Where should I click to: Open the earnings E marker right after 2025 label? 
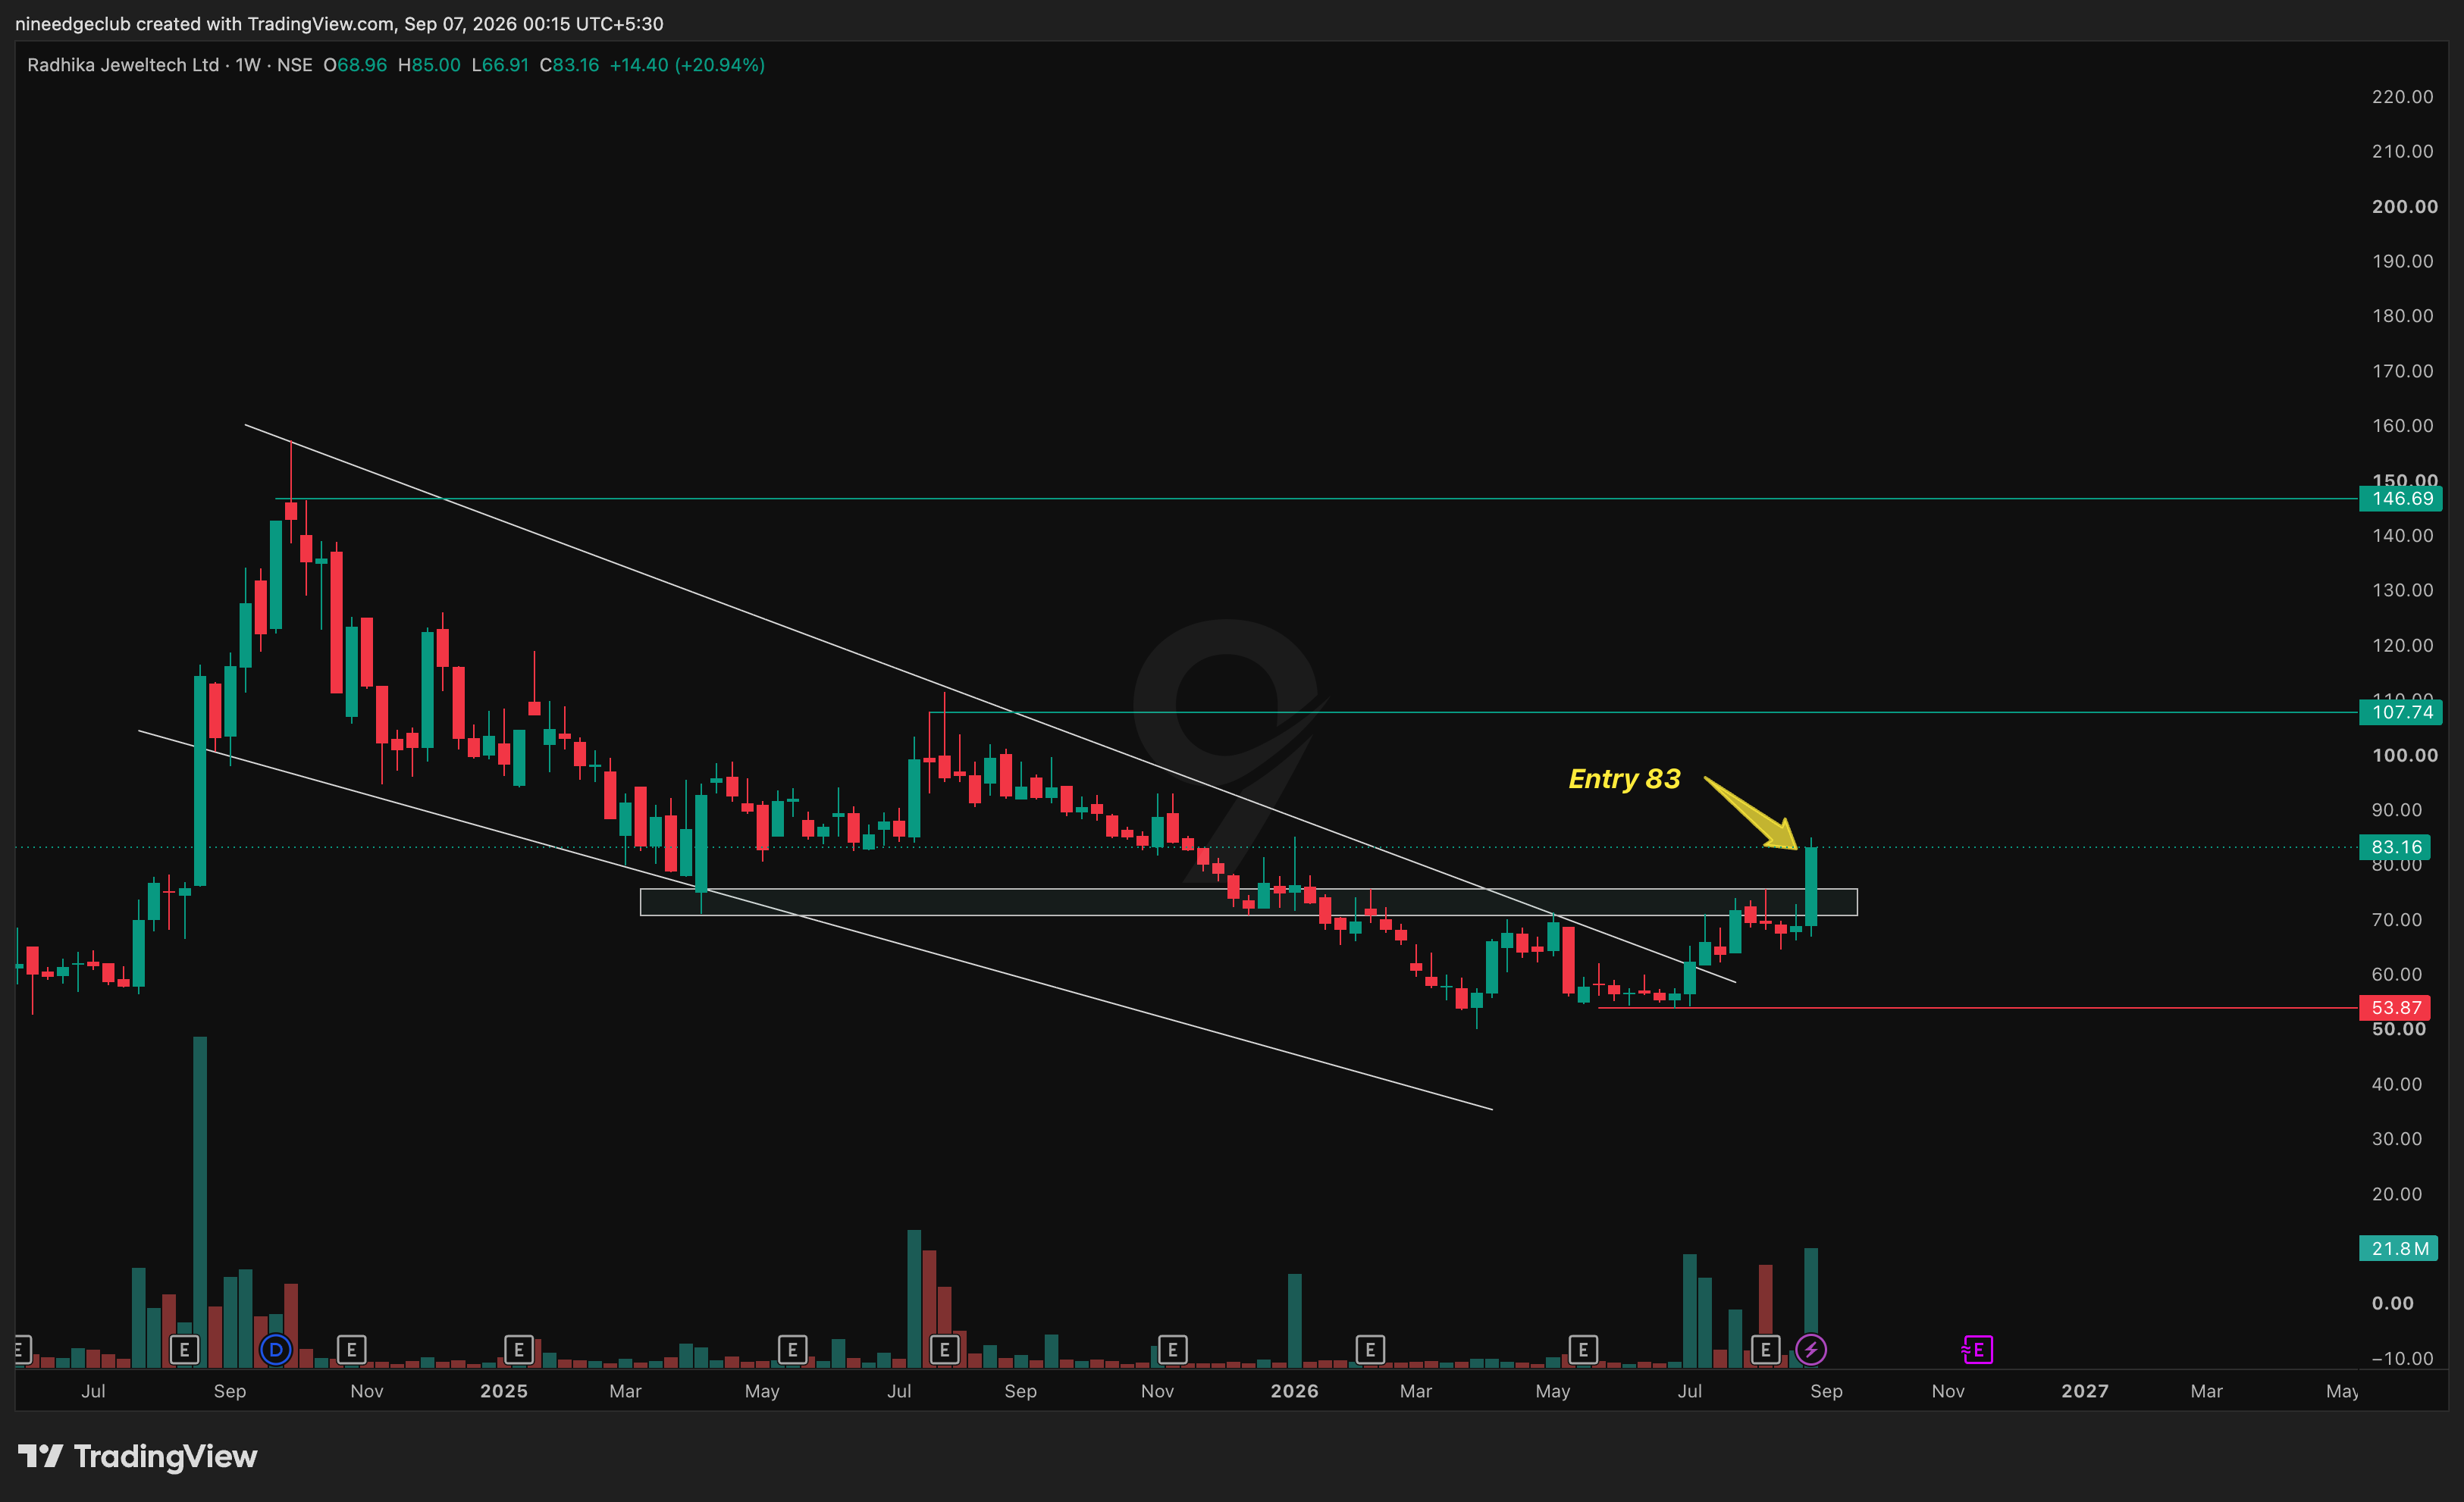coord(518,1350)
